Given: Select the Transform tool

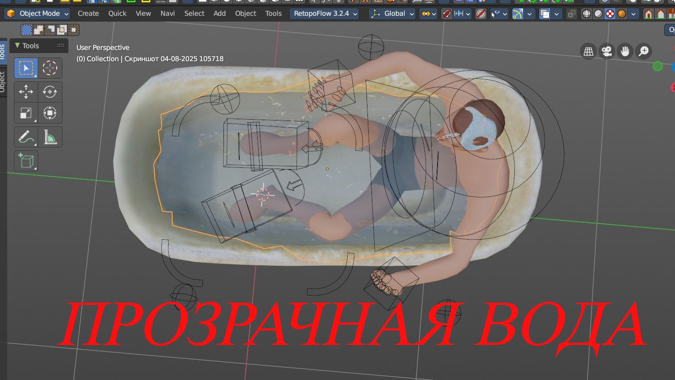Looking at the screenshot, I should (50, 113).
